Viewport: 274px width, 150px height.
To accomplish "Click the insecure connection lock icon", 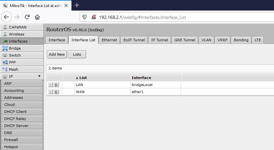I will click(94, 17).
